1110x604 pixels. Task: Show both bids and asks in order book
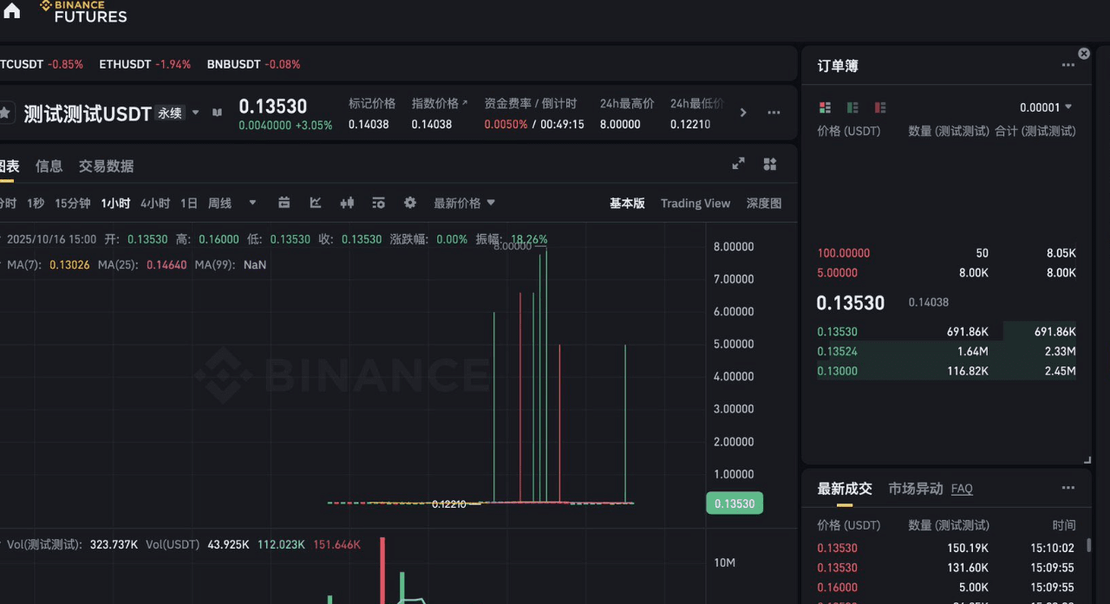tap(826, 107)
